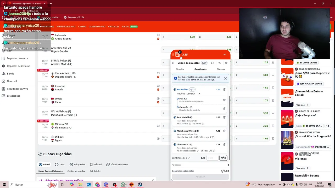The width and height of the screenshot is (335, 188).
Task: Open the Sistema tab in bet slip
Action: coord(221,69)
